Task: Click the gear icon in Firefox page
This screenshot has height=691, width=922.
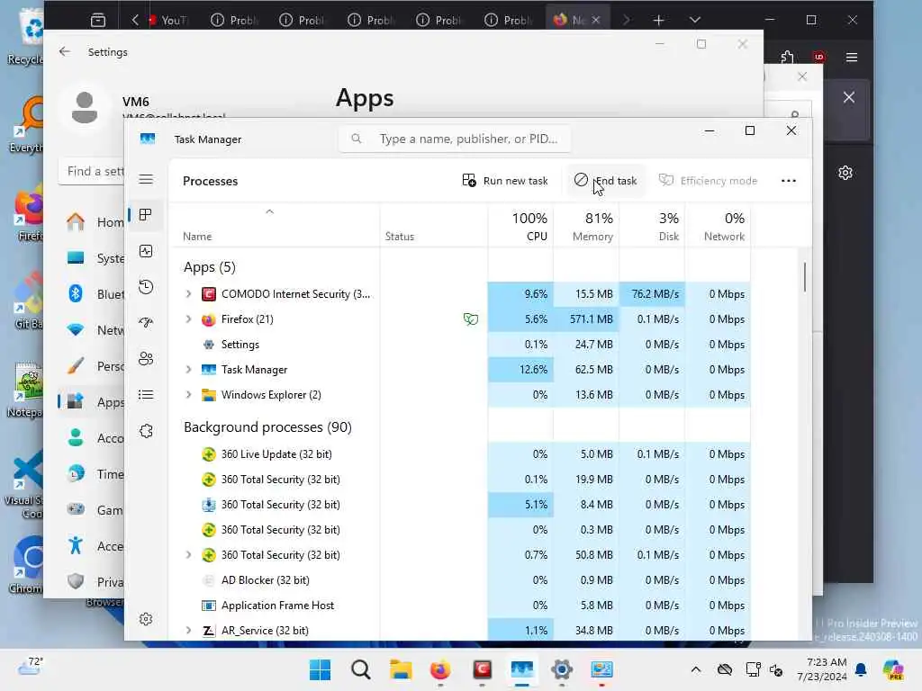Action: [845, 173]
